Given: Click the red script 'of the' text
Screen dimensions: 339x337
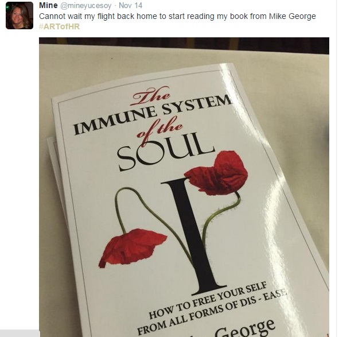Looking at the screenshot, I should (x=159, y=129).
